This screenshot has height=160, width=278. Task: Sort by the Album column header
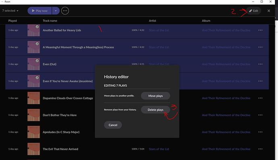pyautogui.click(x=206, y=21)
